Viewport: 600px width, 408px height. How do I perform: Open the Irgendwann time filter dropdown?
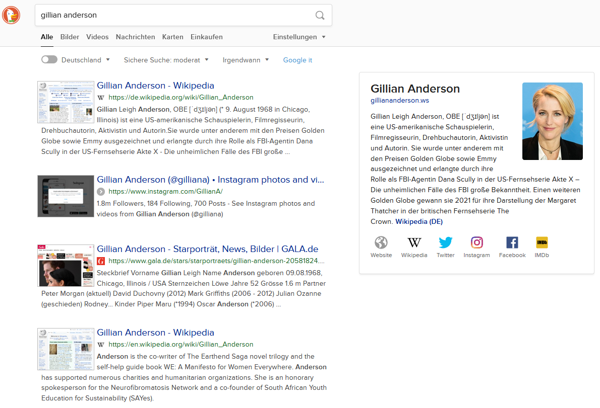pos(246,60)
